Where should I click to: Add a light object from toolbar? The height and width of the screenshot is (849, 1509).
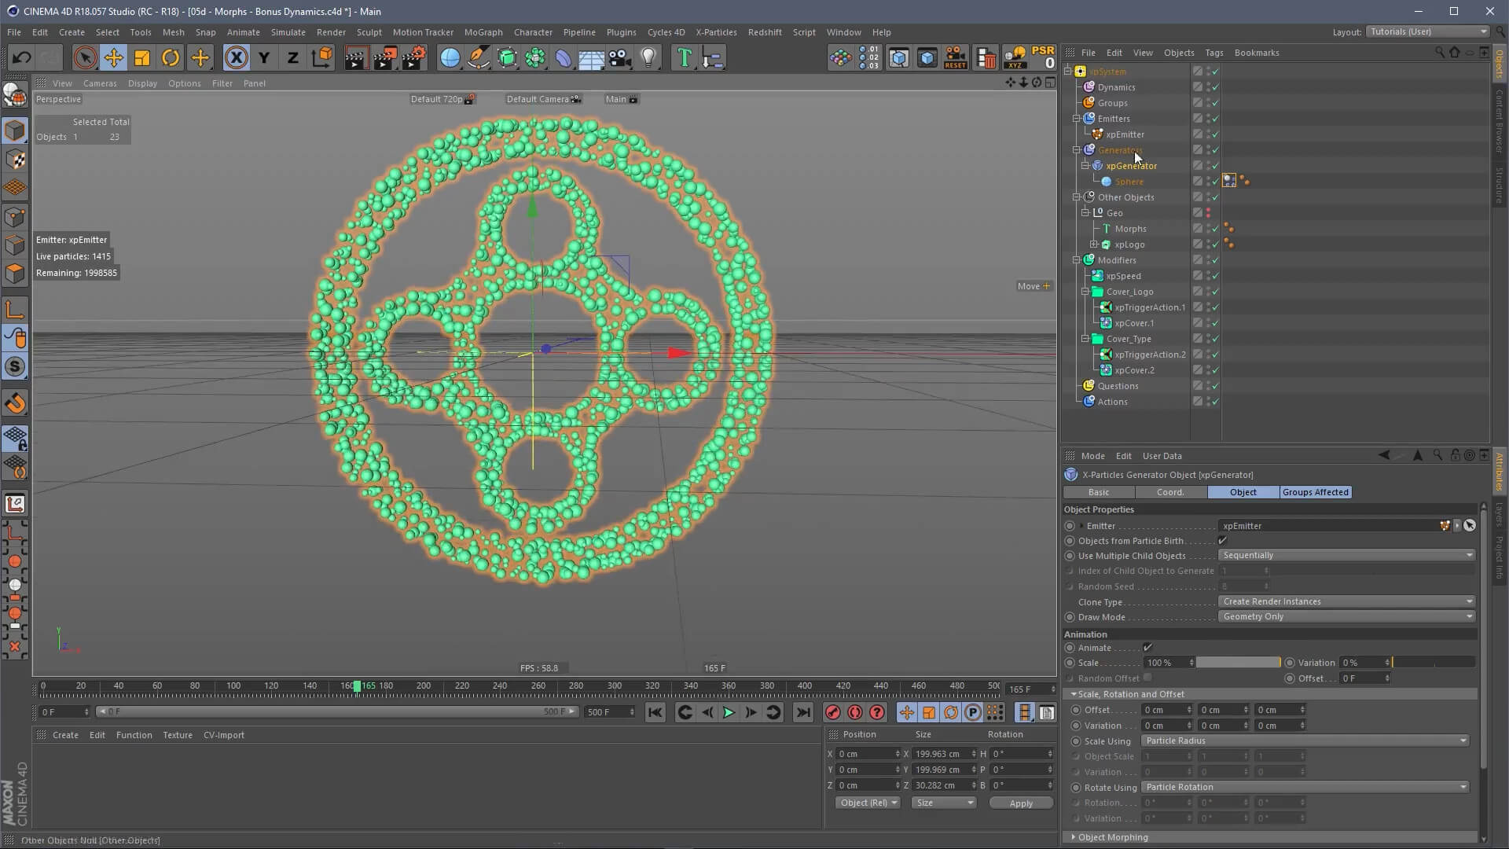(x=648, y=57)
